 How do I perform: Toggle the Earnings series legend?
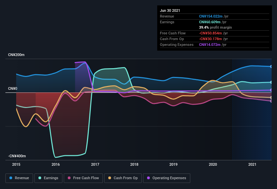point(48,178)
